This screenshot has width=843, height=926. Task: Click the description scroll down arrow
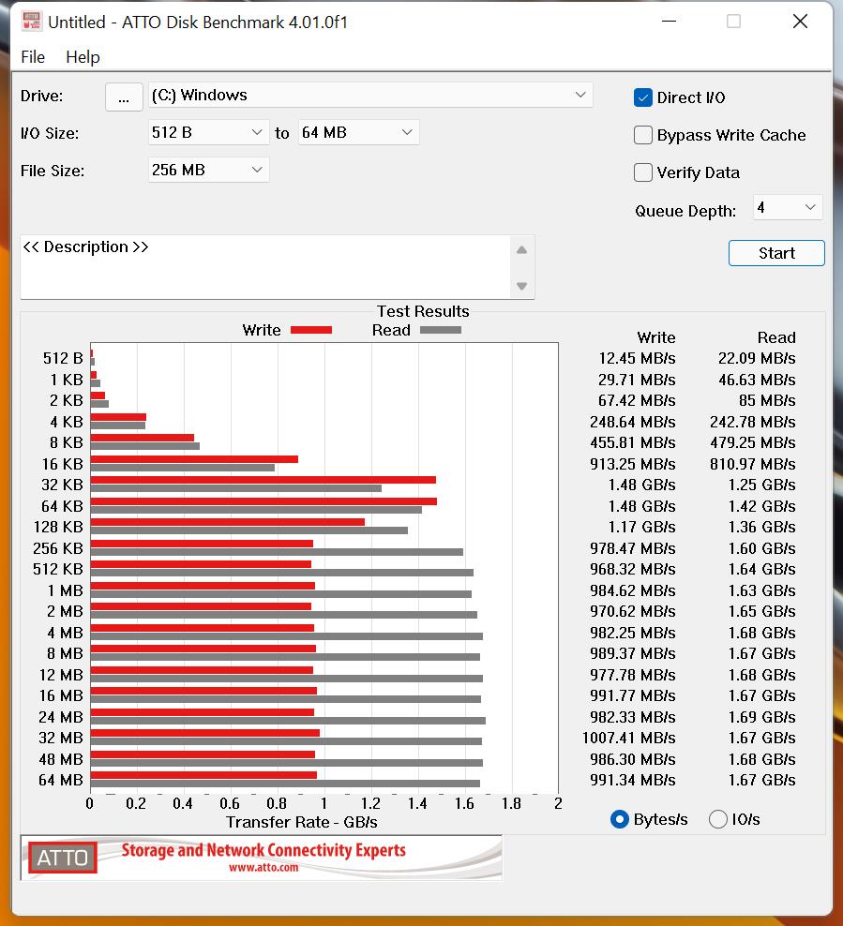pyautogui.click(x=521, y=286)
